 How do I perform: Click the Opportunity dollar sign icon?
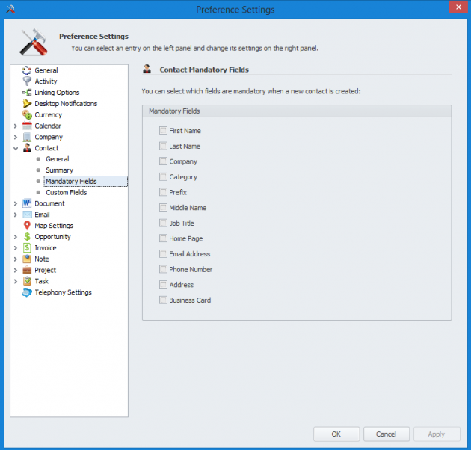(27, 237)
